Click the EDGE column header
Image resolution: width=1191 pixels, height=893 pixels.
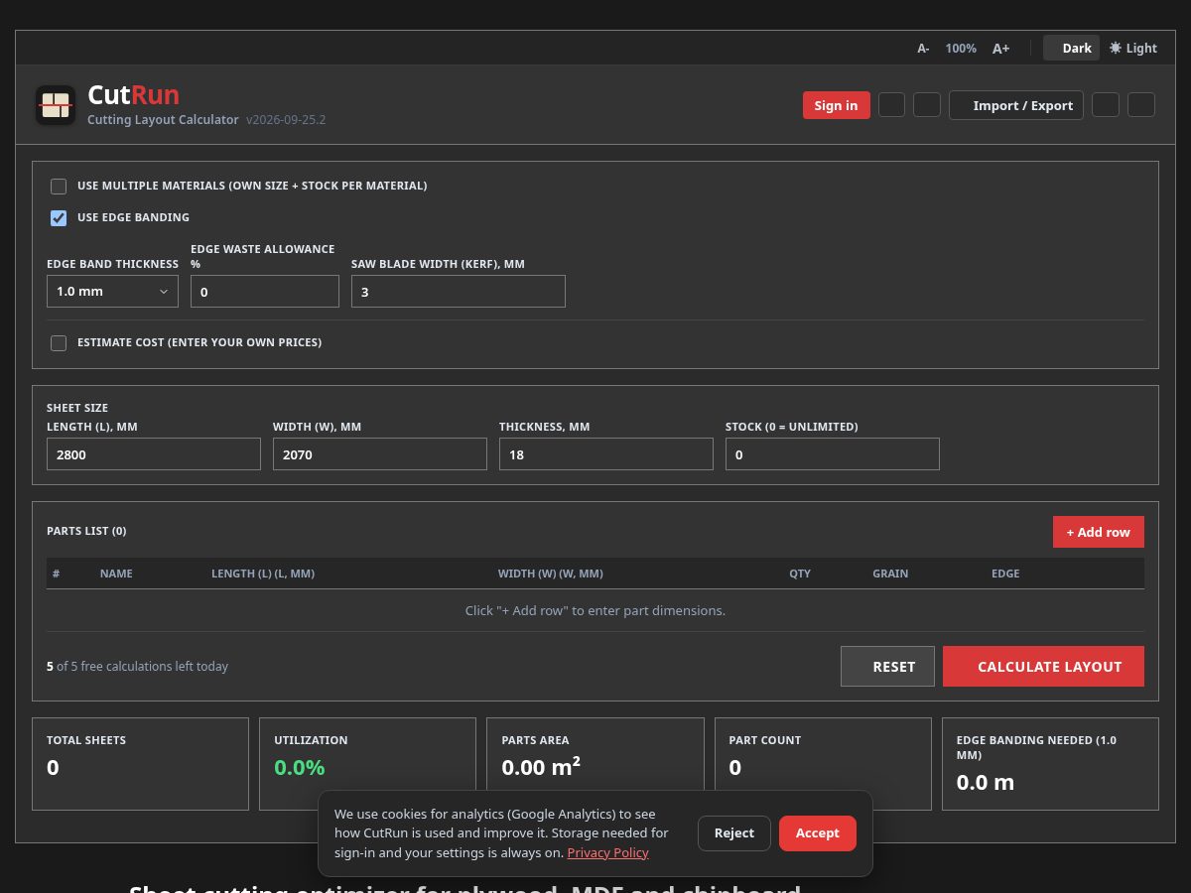(1005, 574)
